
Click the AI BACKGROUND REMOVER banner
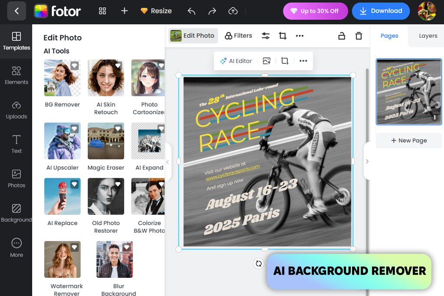pos(349,271)
